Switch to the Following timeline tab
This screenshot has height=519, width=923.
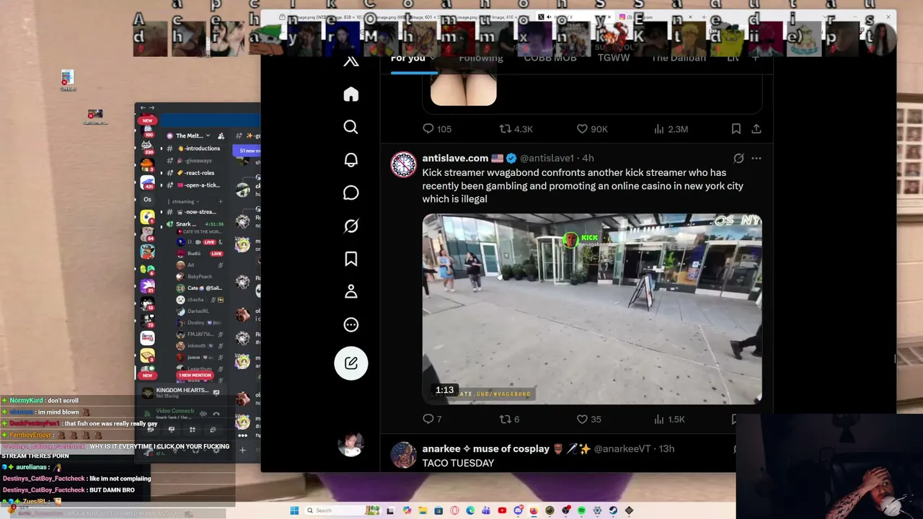[481, 58]
